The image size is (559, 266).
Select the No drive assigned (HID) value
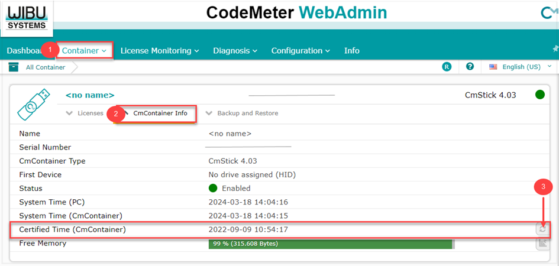click(252, 175)
